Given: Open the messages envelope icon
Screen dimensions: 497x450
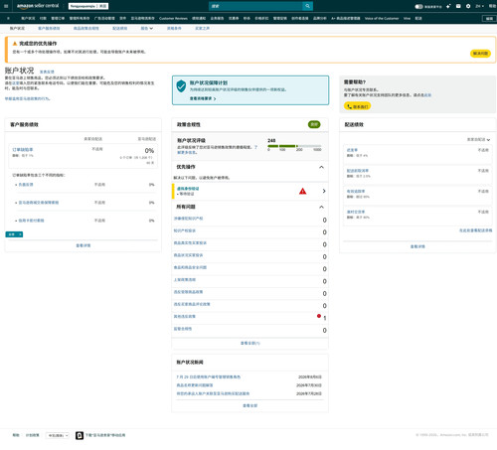Looking at the screenshot, I should click(x=458, y=6).
